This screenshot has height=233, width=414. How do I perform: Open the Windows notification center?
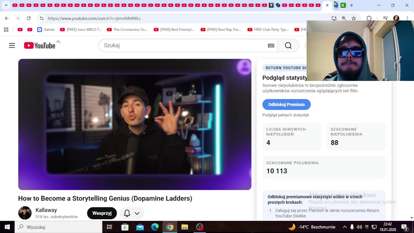click(x=404, y=227)
